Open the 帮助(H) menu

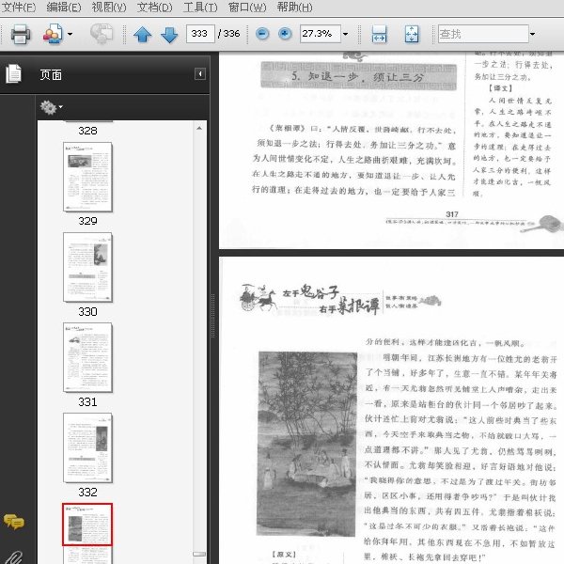coord(294,8)
